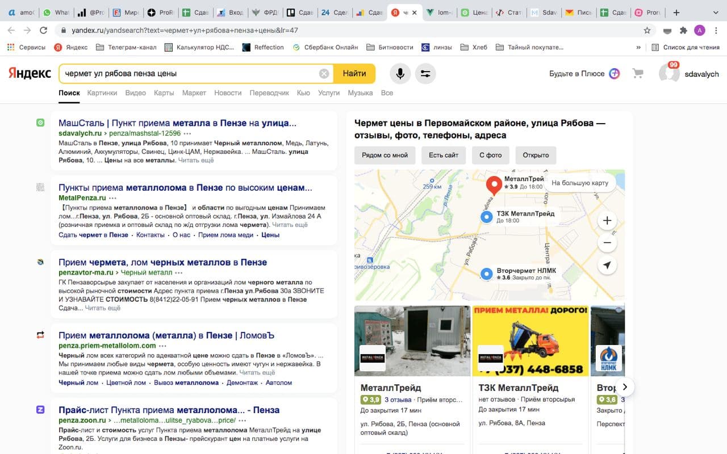Toggle the С фото filter
This screenshot has width=727, height=454.
tap(491, 155)
